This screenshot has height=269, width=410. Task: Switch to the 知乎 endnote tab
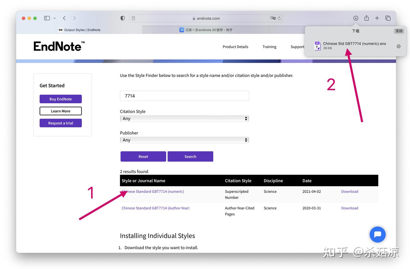pos(206,30)
